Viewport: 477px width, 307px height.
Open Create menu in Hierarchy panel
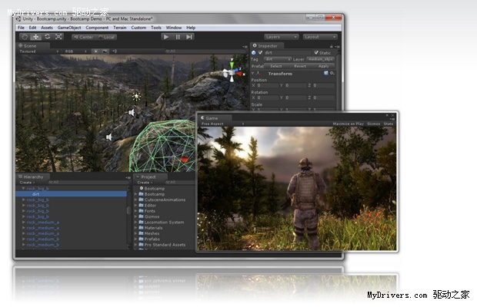(27, 183)
